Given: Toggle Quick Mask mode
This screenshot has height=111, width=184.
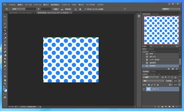Looking at the screenshot, I should (5, 94).
